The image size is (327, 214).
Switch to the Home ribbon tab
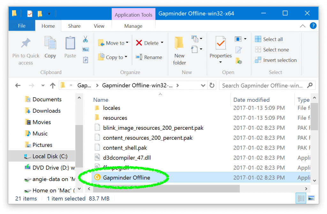tap(48, 26)
